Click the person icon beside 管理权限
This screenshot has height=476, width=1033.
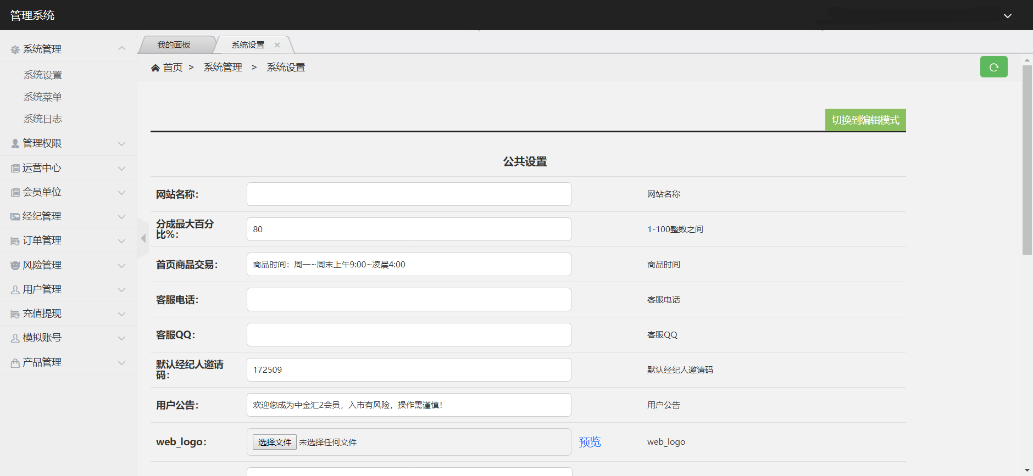(x=15, y=143)
